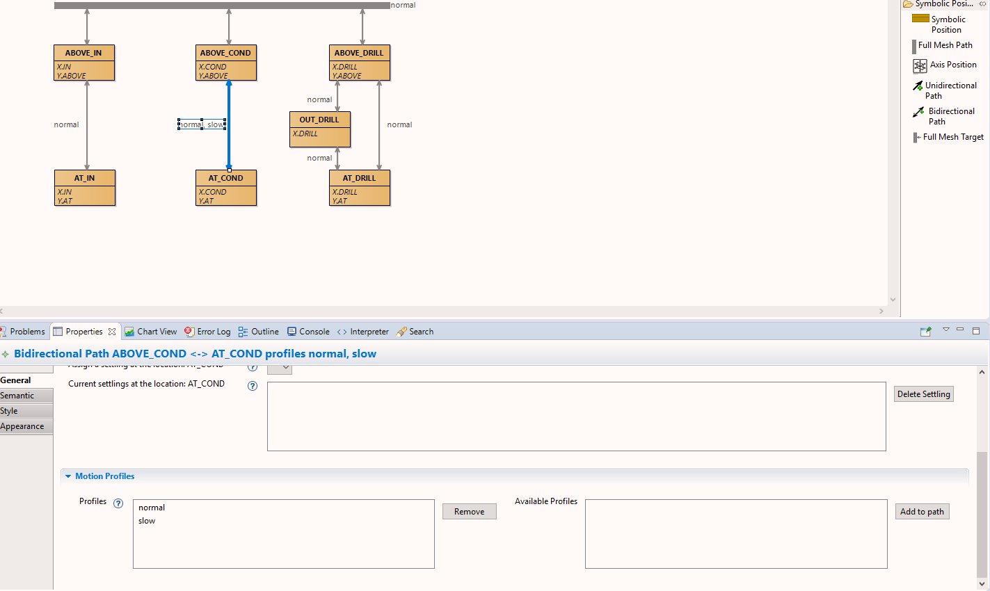
Task: Select the AT_DRILL position node
Action: coord(360,188)
